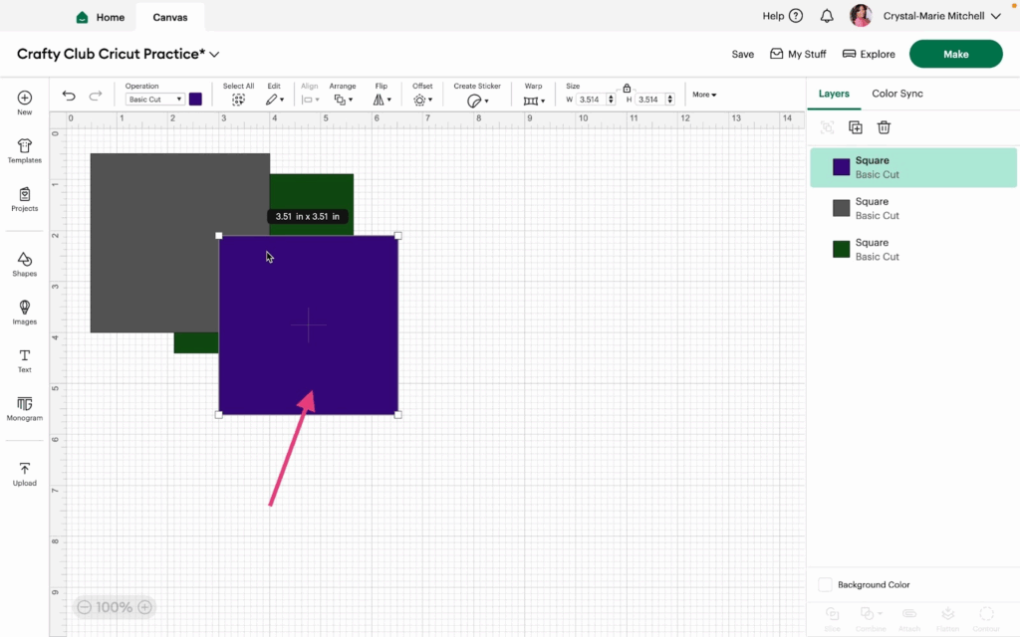Enable the Background Color checkbox
Viewport: 1020px width, 637px height.
tap(825, 584)
